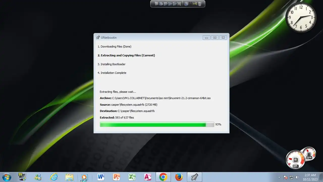Open the monitor icon in top dock

[156, 4]
